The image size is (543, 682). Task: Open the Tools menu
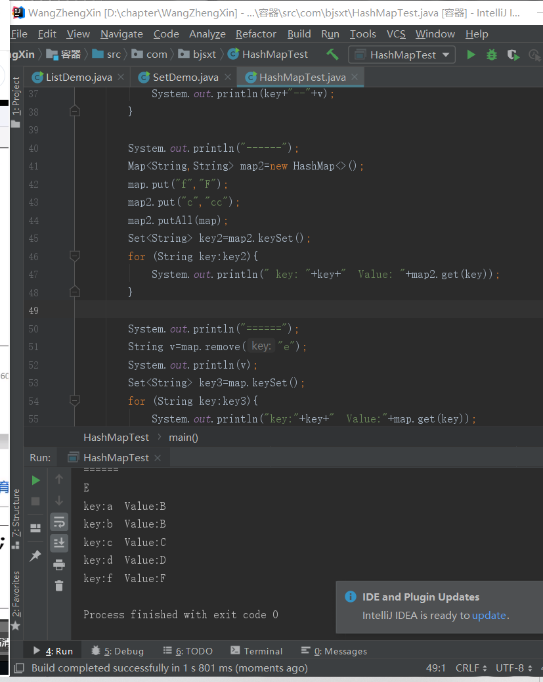coord(362,34)
